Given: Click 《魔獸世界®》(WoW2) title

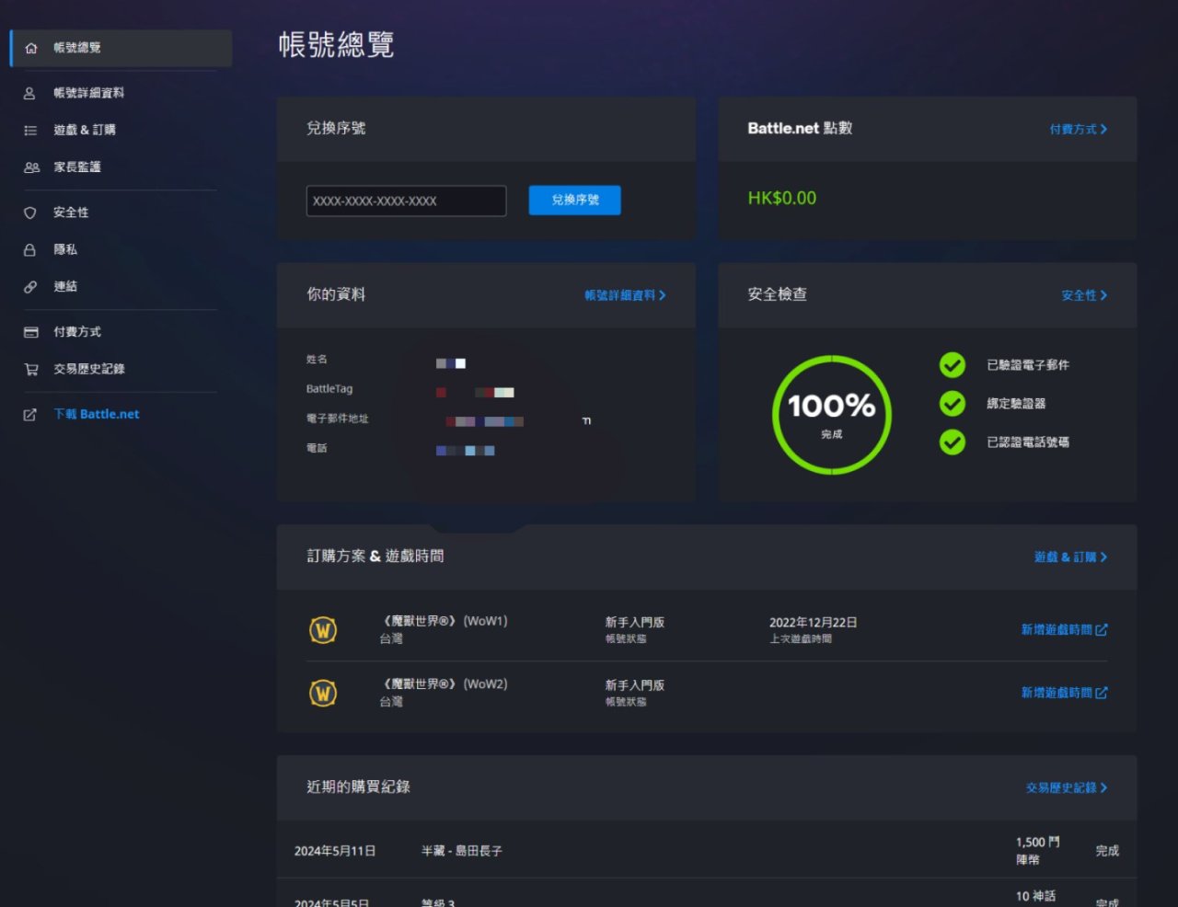Looking at the screenshot, I should pyautogui.click(x=444, y=684).
